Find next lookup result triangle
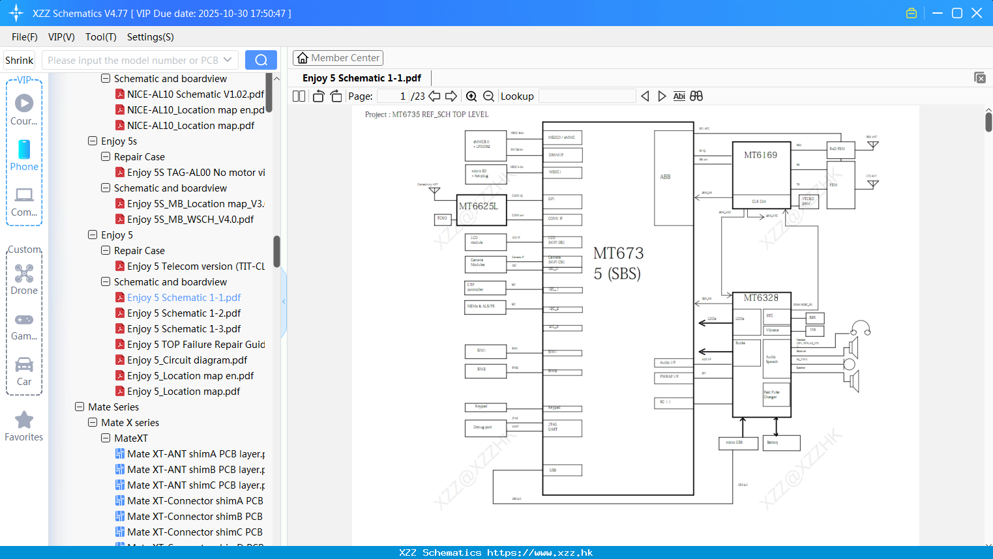993x559 pixels. pos(662,96)
